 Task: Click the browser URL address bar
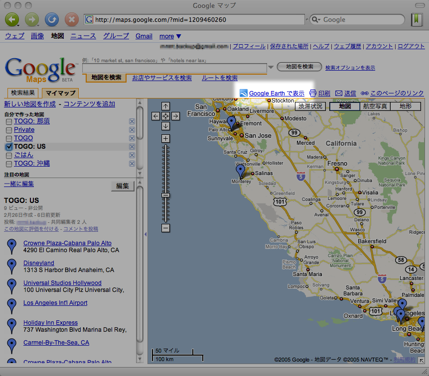pyautogui.click(x=194, y=20)
